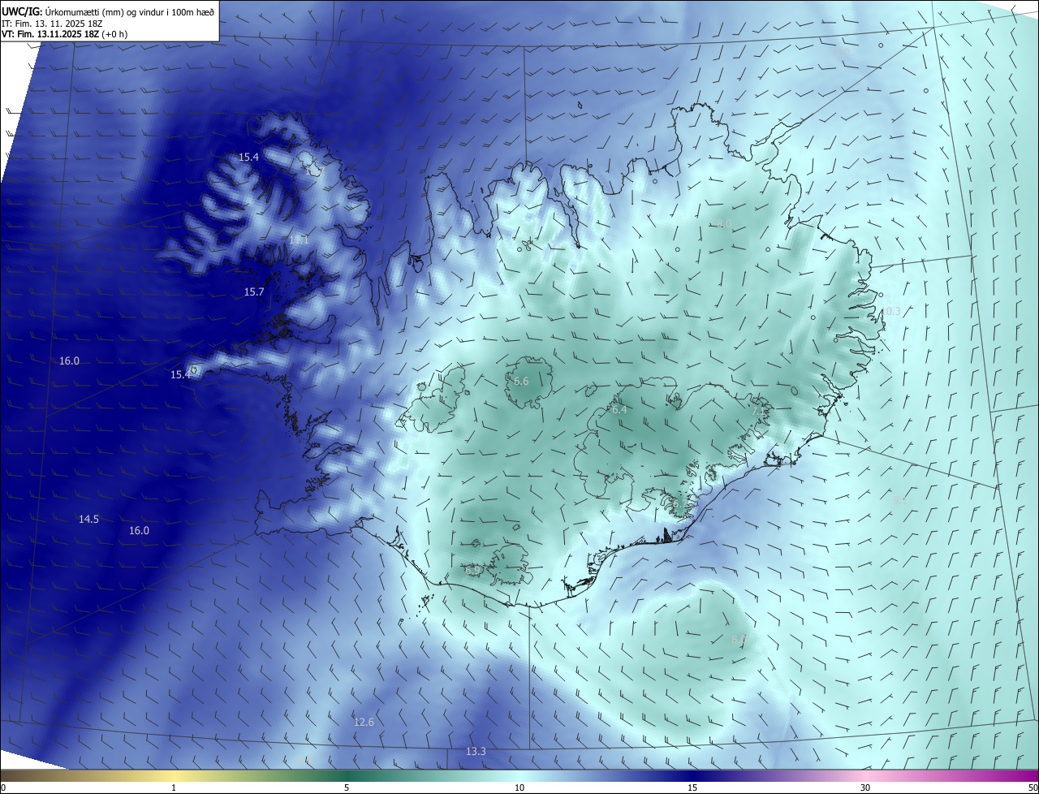Click the 12.6 value label on the map

pyautogui.click(x=364, y=722)
